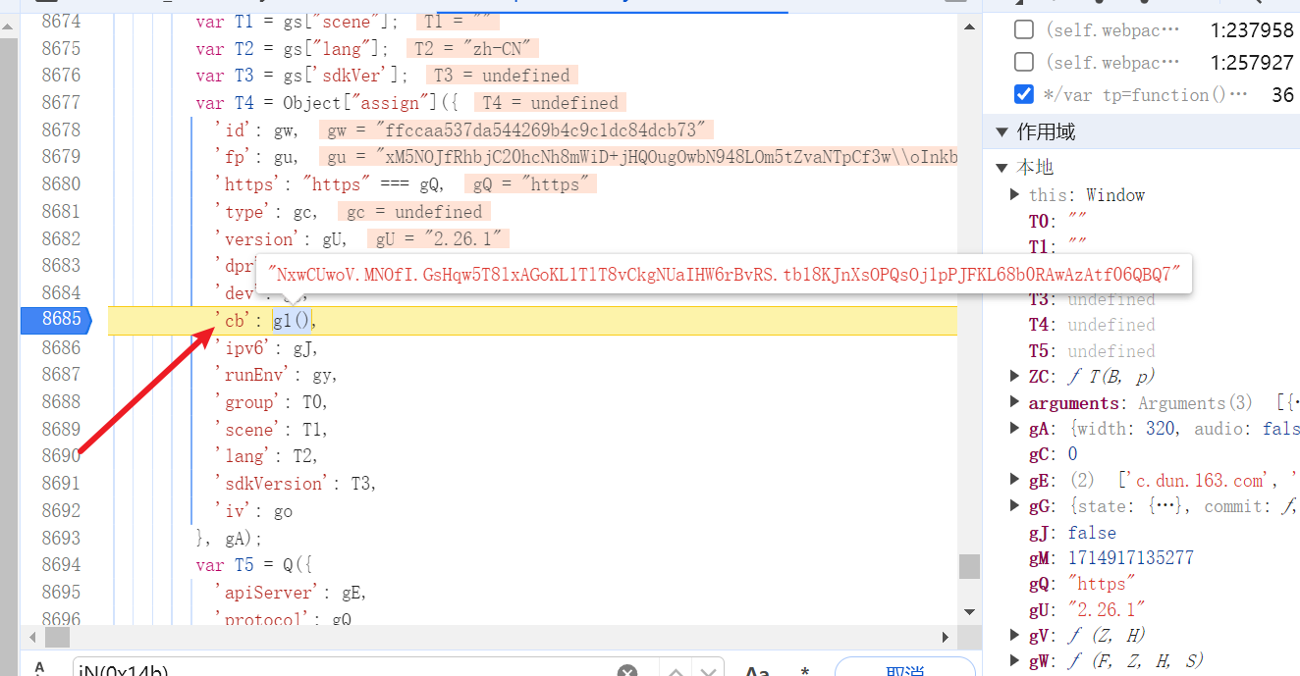Viewport: 1300px width, 676px height.
Task: Toggle regular expression search option
Action: (804, 671)
